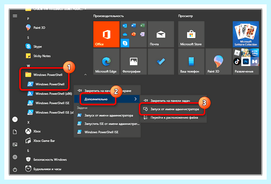Open the Развлечения folder tile

pyautogui.click(x=246, y=62)
